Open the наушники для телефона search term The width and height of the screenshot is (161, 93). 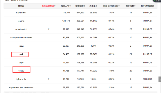coord(21,87)
